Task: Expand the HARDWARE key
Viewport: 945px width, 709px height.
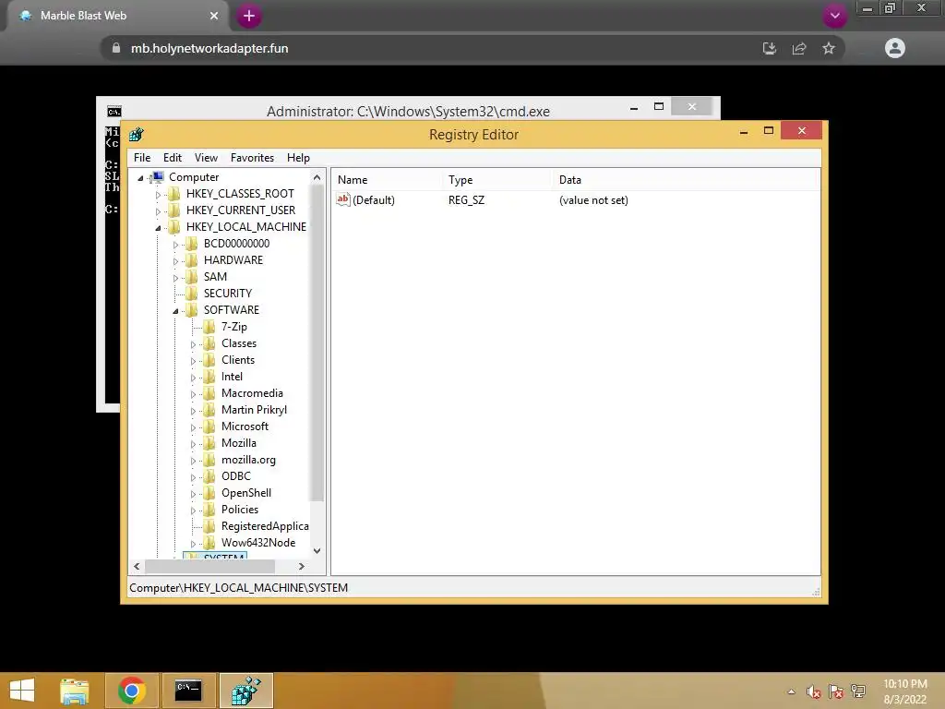Action: (x=175, y=261)
